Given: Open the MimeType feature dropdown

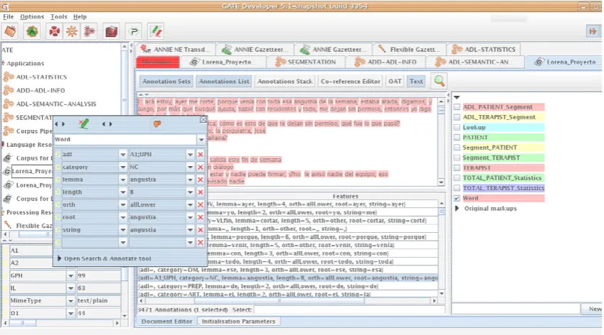Looking at the screenshot, I should click(70, 301).
